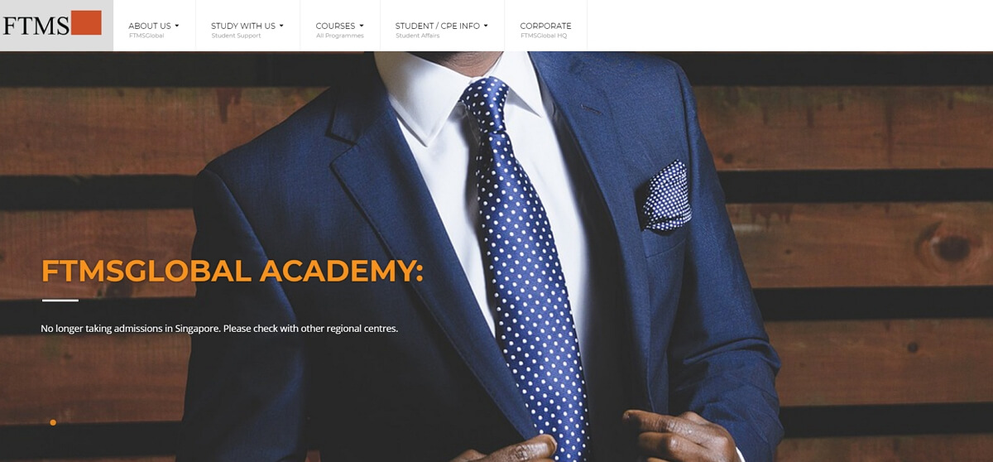This screenshot has height=462, width=993.
Task: Click the Singapore admissions notice text
Action: click(219, 329)
